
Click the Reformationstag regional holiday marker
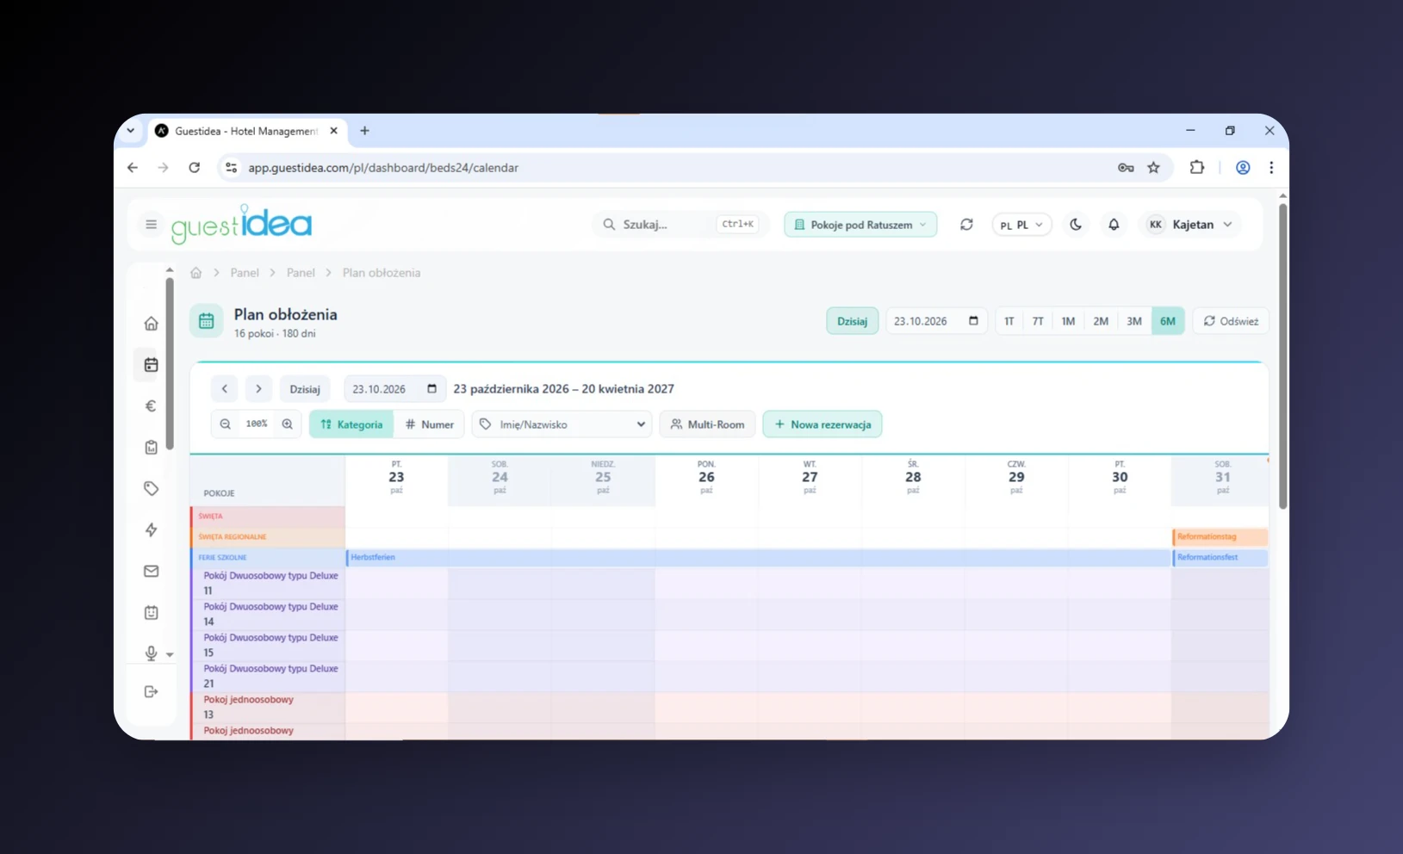(x=1220, y=537)
